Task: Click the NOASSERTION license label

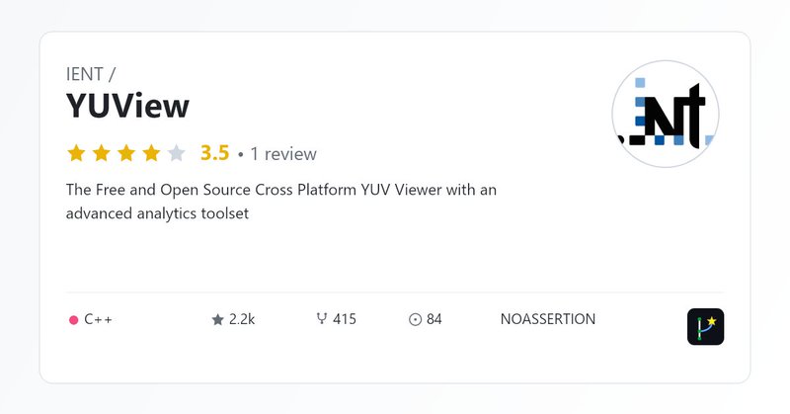Action: click(548, 319)
